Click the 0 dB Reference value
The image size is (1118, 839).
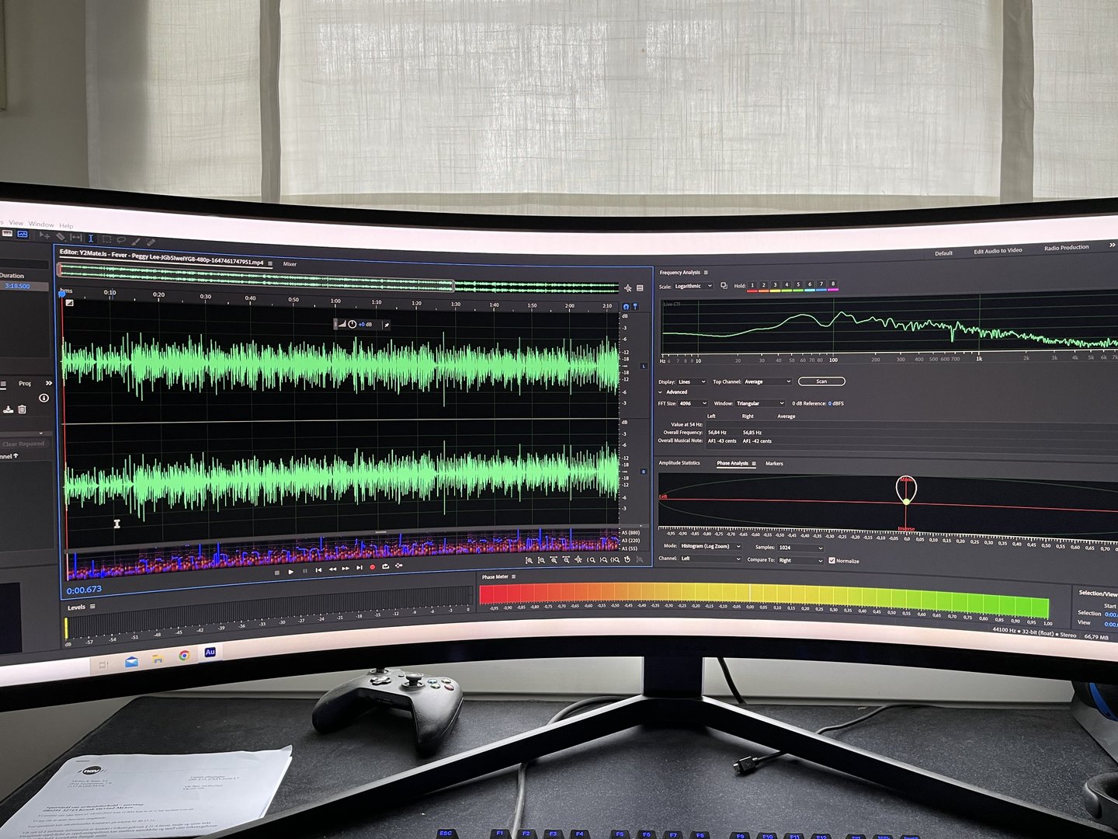[x=830, y=403]
